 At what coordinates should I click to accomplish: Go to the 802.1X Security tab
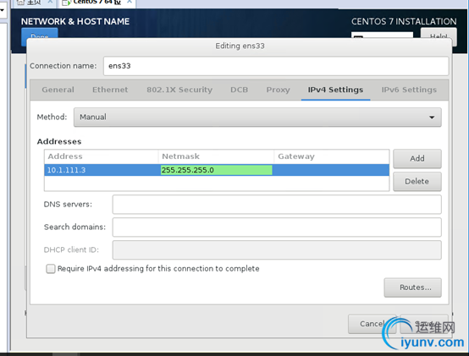point(179,90)
